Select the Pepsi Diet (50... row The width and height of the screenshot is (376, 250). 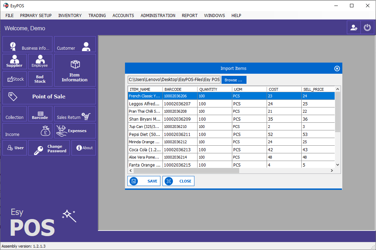(232, 134)
